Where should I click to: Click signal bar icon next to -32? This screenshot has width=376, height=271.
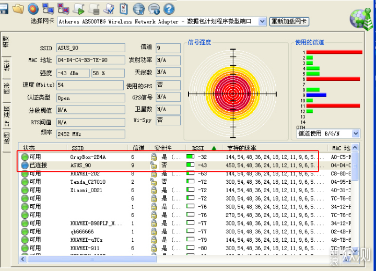point(191,157)
